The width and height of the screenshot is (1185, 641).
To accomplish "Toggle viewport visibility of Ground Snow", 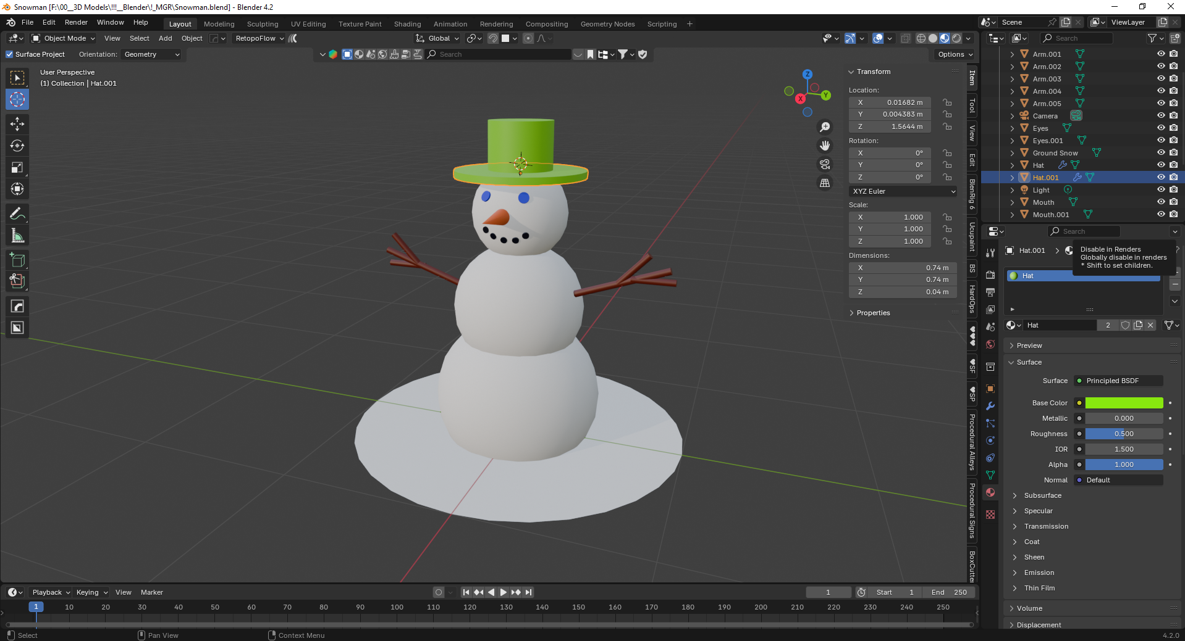I will pyautogui.click(x=1161, y=153).
